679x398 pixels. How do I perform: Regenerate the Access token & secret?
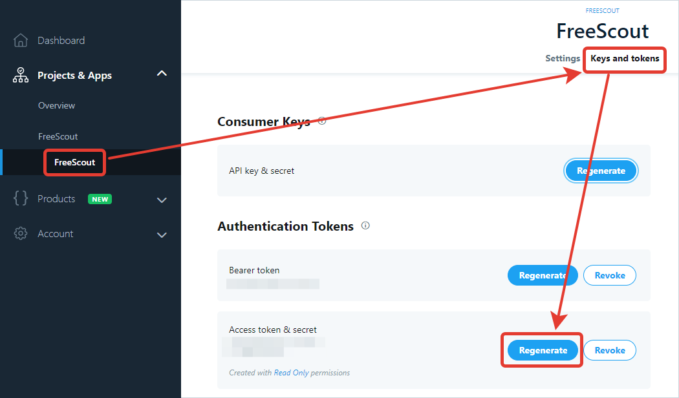(542, 350)
